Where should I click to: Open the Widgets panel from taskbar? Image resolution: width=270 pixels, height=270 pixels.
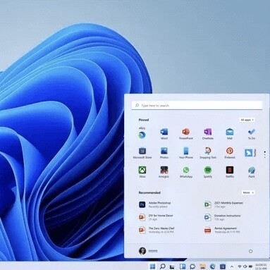coord(183,266)
